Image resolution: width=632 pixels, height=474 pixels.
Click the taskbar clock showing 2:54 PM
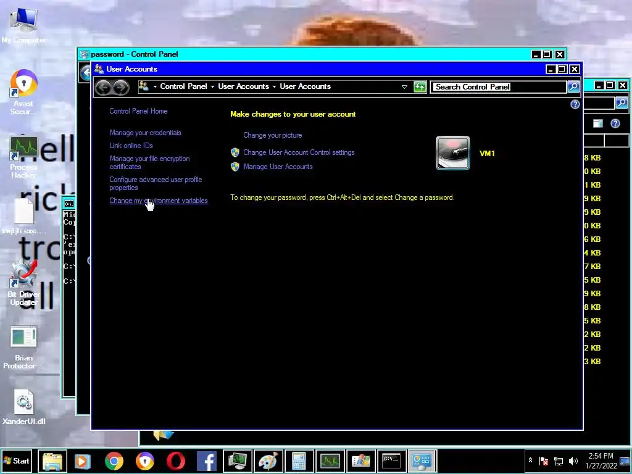tap(601, 460)
